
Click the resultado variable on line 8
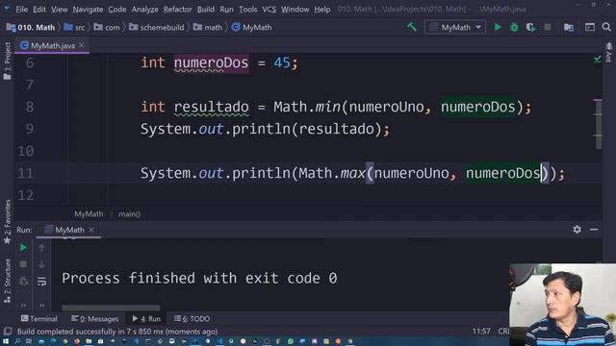[x=211, y=107]
